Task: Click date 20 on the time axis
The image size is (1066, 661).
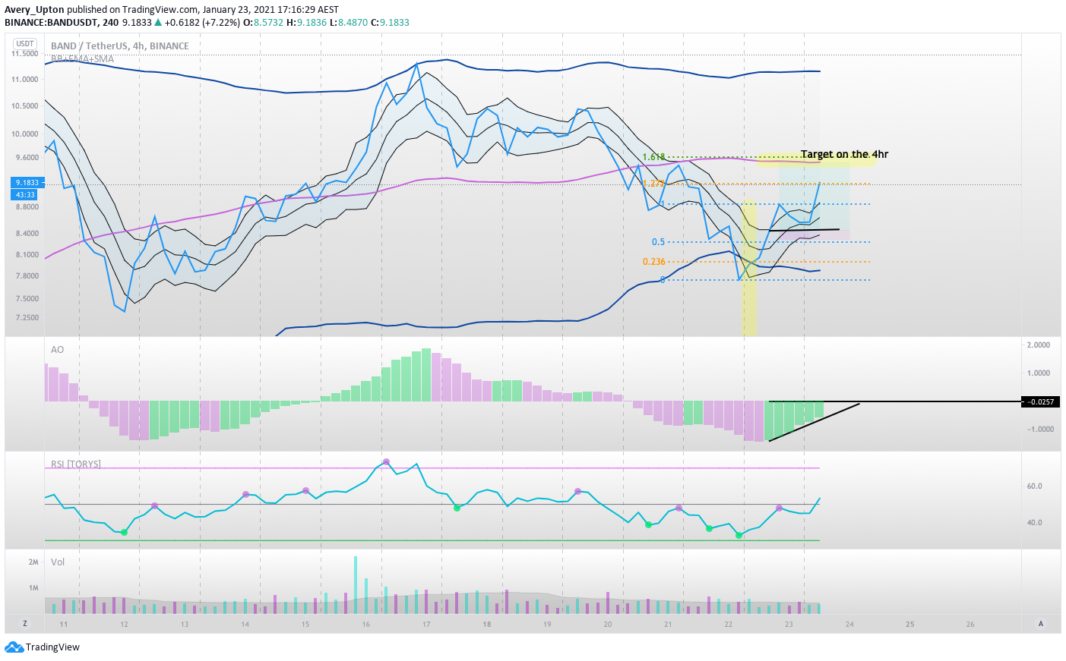Action: pyautogui.click(x=608, y=625)
